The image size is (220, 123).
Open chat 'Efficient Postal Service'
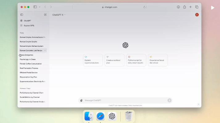pos(29,73)
